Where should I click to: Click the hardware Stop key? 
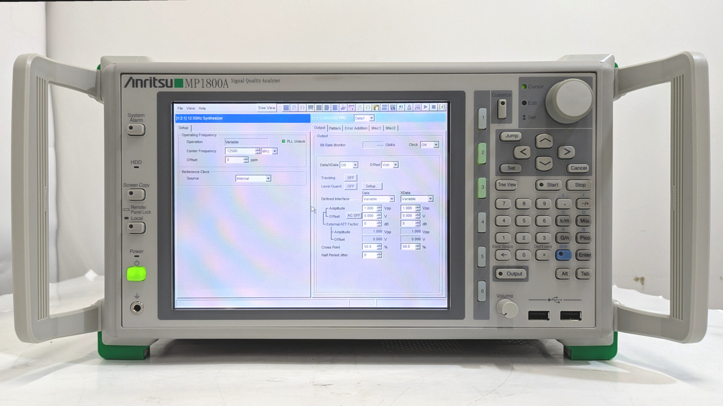point(579,185)
